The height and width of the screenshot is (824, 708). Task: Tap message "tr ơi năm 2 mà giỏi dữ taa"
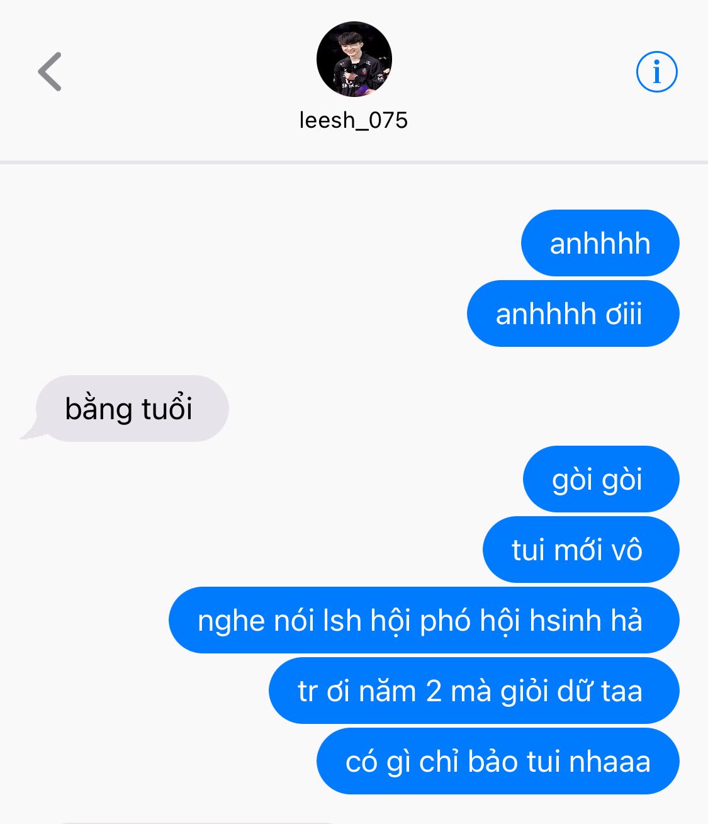click(x=474, y=691)
